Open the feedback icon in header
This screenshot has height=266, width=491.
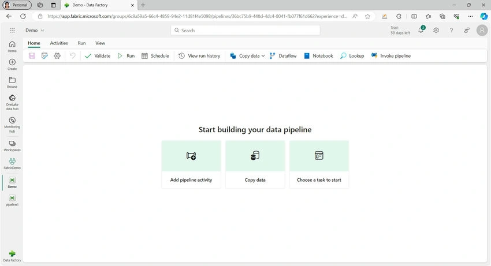[x=467, y=31]
